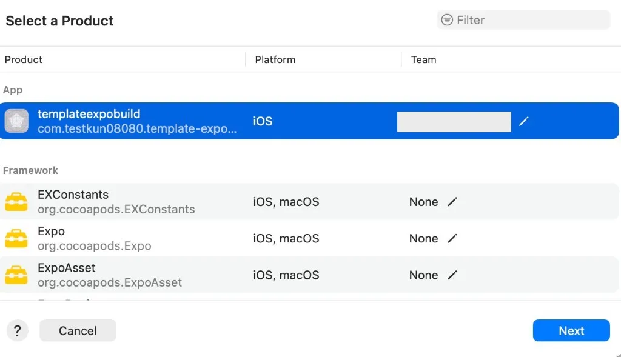Click the App section header
This screenshot has width=621, height=357.
tap(13, 90)
